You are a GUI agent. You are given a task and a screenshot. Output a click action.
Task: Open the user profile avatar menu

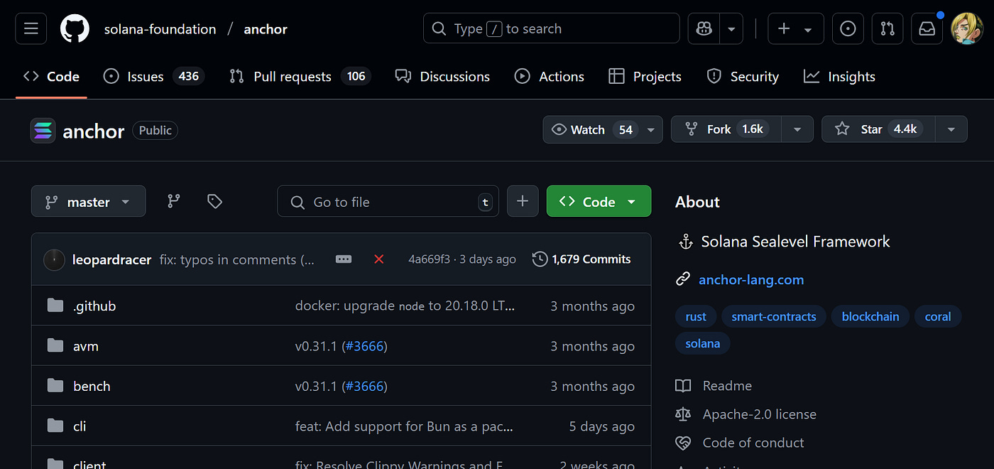pos(966,29)
